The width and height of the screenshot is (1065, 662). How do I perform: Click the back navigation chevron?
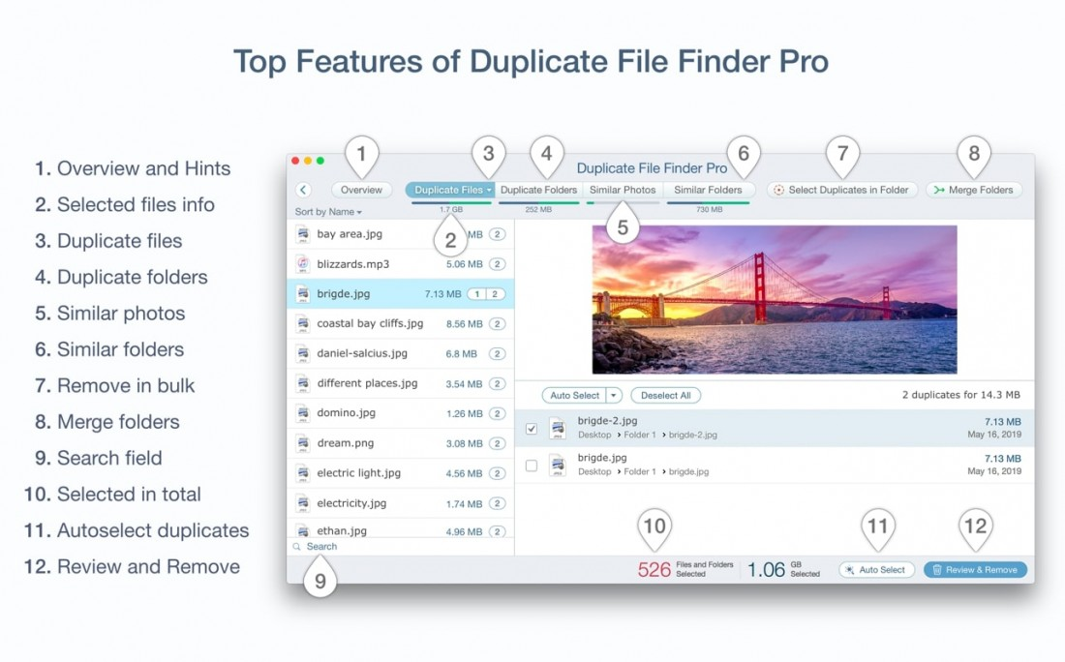[x=303, y=190]
